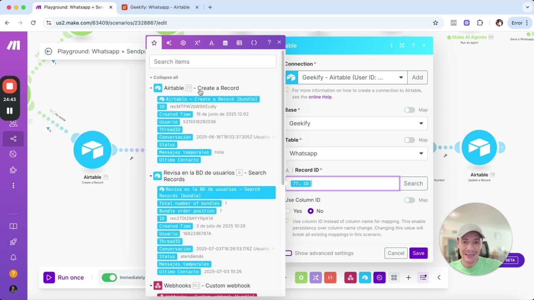The height and width of the screenshot is (300, 534).
Task: Click three-dots menu in Airtable module header
Action: (x=391, y=45)
